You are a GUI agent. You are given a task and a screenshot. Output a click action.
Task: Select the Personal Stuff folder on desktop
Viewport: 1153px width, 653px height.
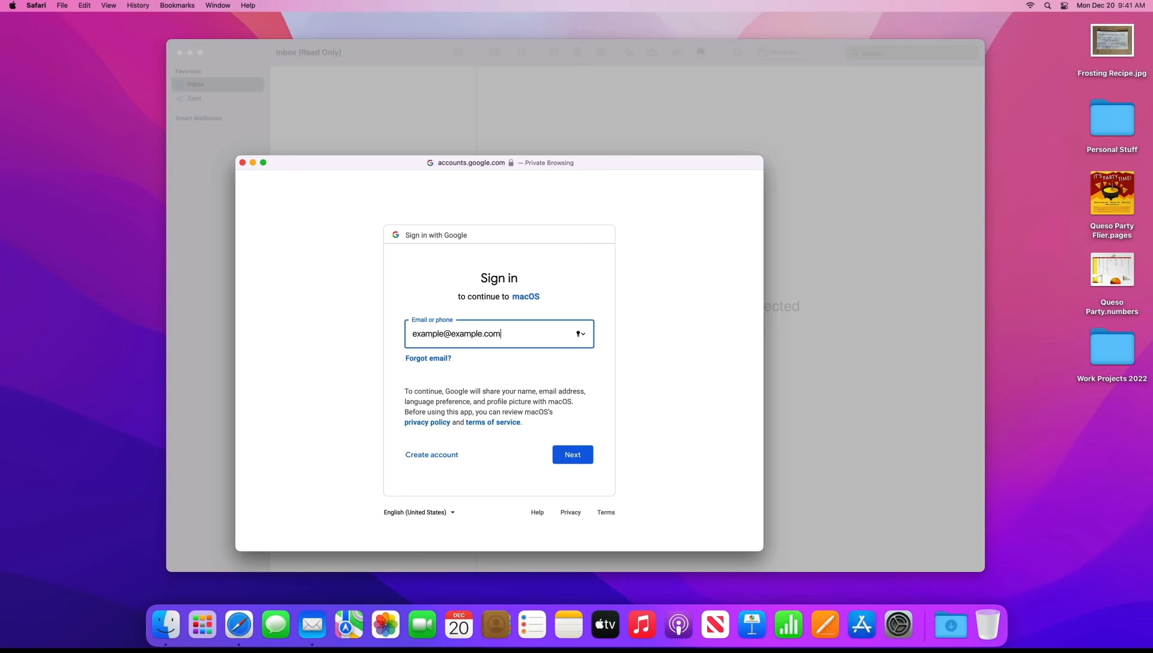pos(1112,118)
